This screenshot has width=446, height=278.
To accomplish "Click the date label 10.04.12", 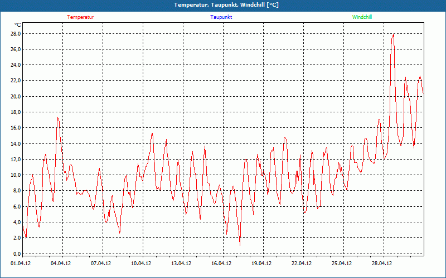I will 141,264.
